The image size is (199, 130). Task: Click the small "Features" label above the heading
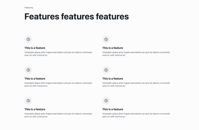[x=29, y=8]
